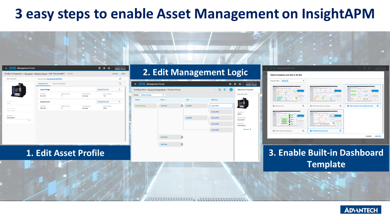The image size is (390, 219).
Task: Zoom preview of OEE Production Monitoring template
Action: (x=303, y=131)
